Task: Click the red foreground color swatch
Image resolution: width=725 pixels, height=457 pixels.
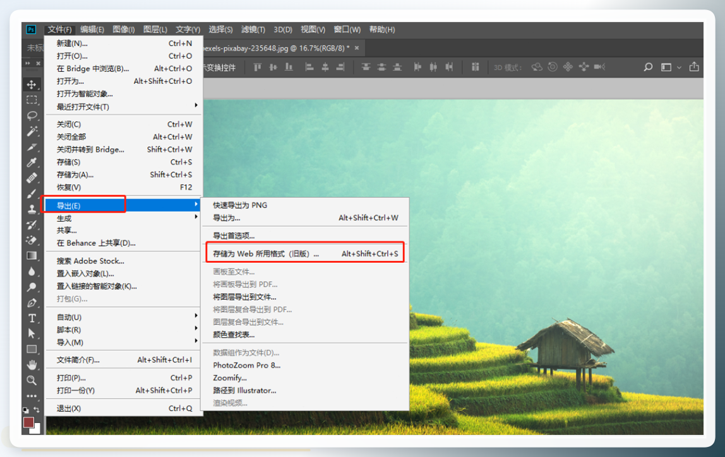Action: coord(28,422)
